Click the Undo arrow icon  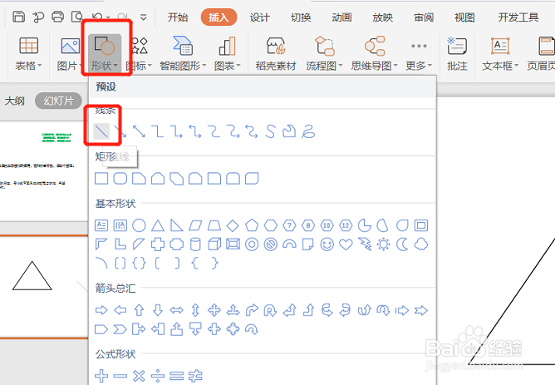(x=97, y=17)
